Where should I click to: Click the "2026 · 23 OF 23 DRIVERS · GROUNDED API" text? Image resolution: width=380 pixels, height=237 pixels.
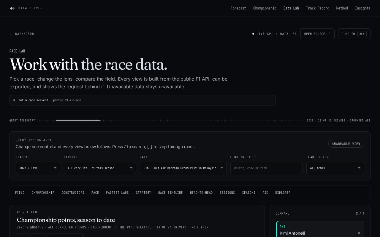338,121
